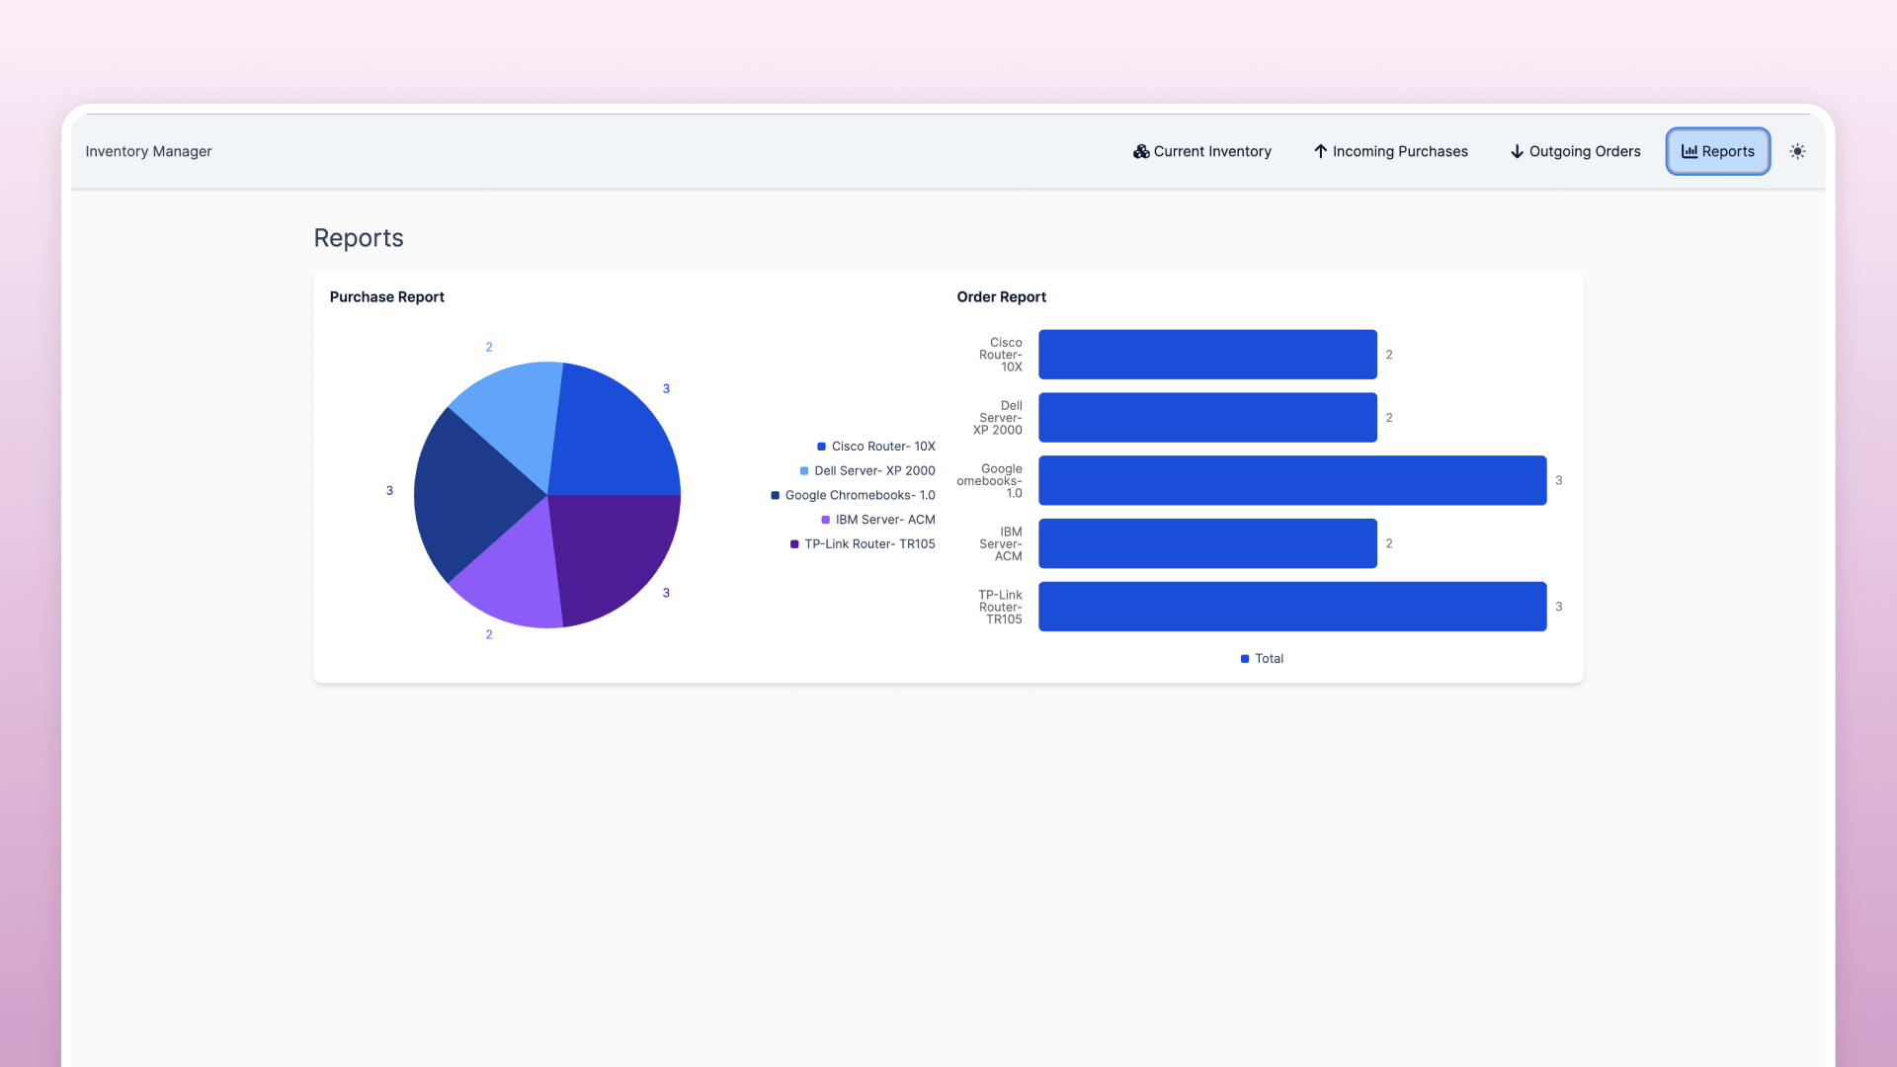Screen dimensions: 1897x1067
Task: Toggle Google Chromebooks- 1.0 legend entry
Action: tap(859, 495)
